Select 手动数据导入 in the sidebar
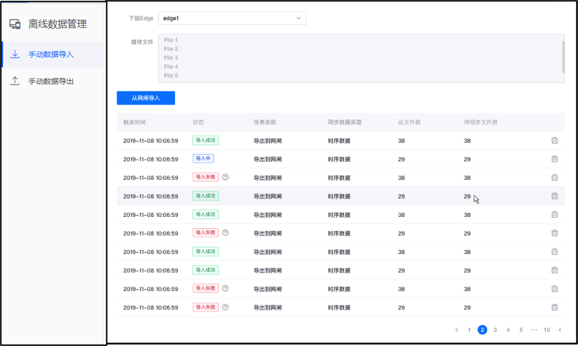 tap(51, 54)
